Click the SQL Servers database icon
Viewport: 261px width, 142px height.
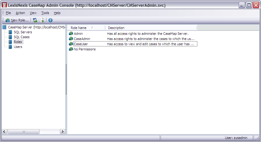[10, 32]
